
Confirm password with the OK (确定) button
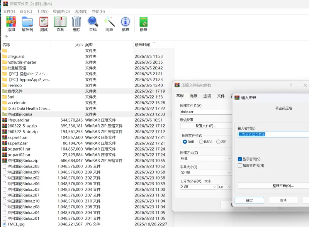[249, 200]
